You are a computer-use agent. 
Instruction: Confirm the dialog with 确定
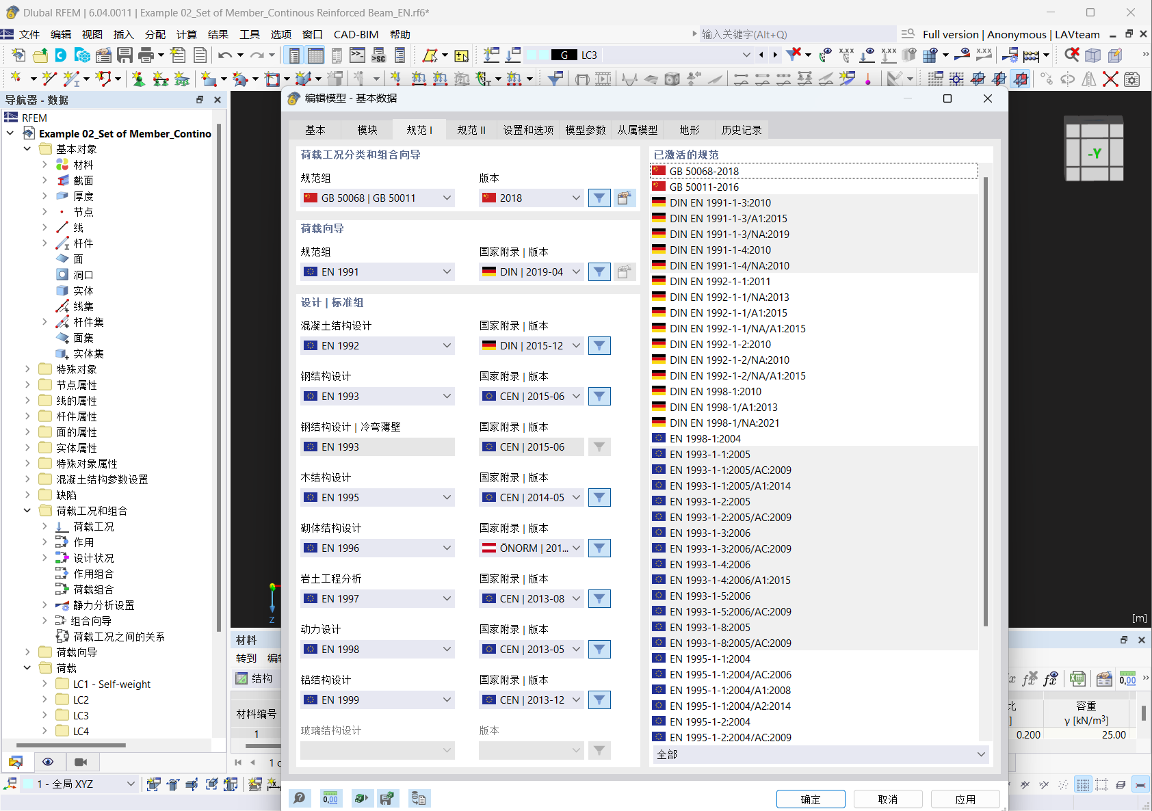pos(811,799)
